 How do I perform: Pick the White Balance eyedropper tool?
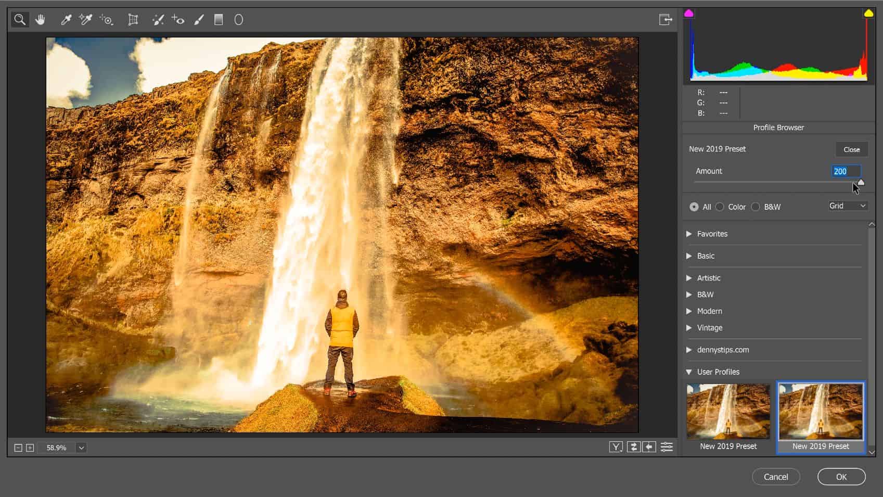pyautogui.click(x=66, y=20)
